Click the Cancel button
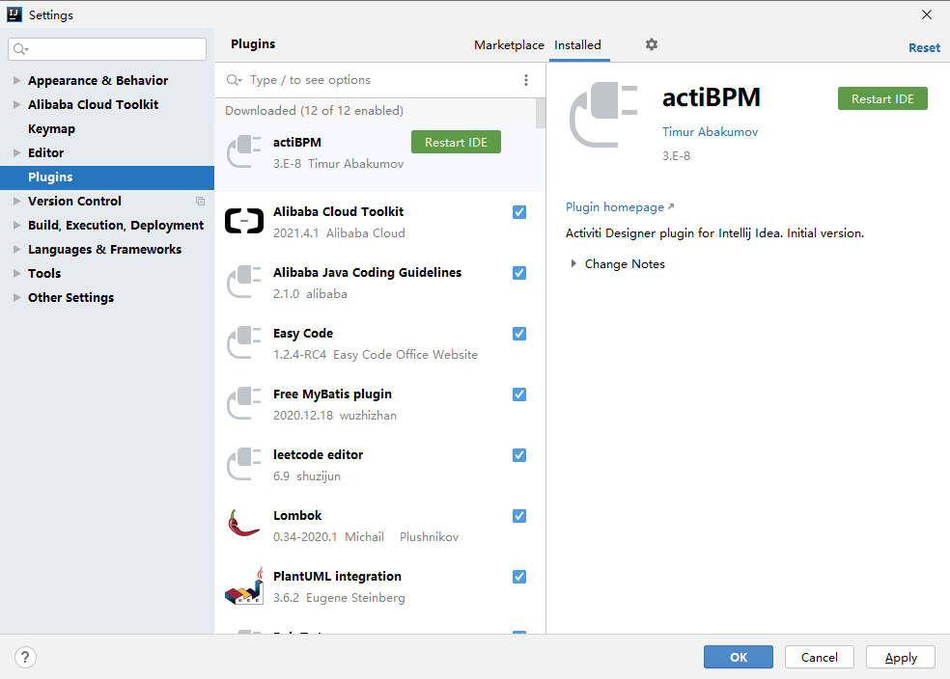 [x=819, y=657]
